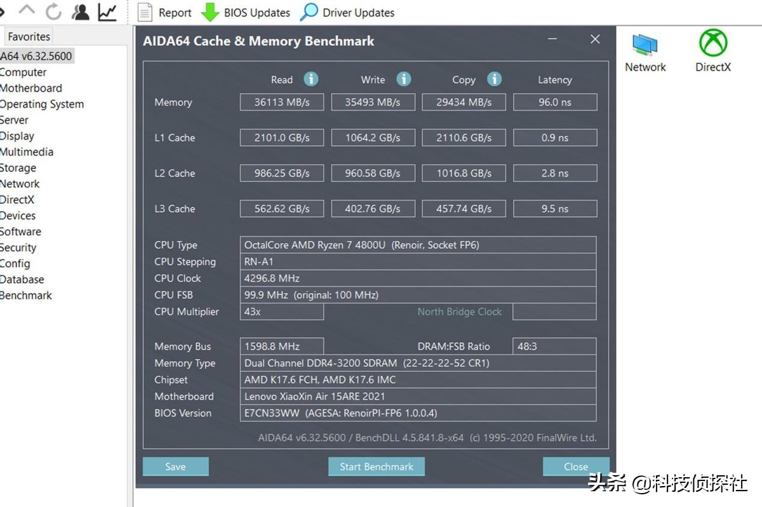762x507 pixels.
Task: Open the line graph toolbar icon
Action: 107,11
